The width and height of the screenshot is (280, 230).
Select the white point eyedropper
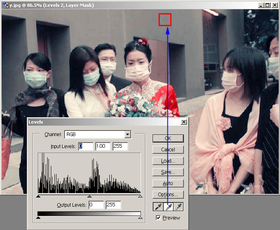tap(178, 207)
